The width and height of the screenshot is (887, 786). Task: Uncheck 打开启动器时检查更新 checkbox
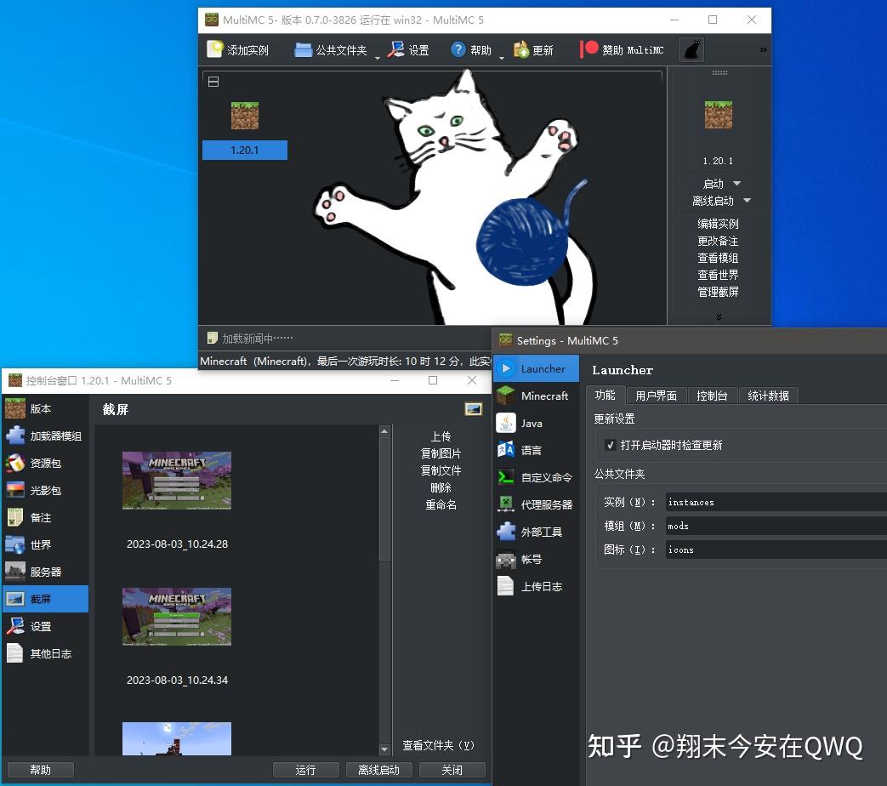pos(610,444)
